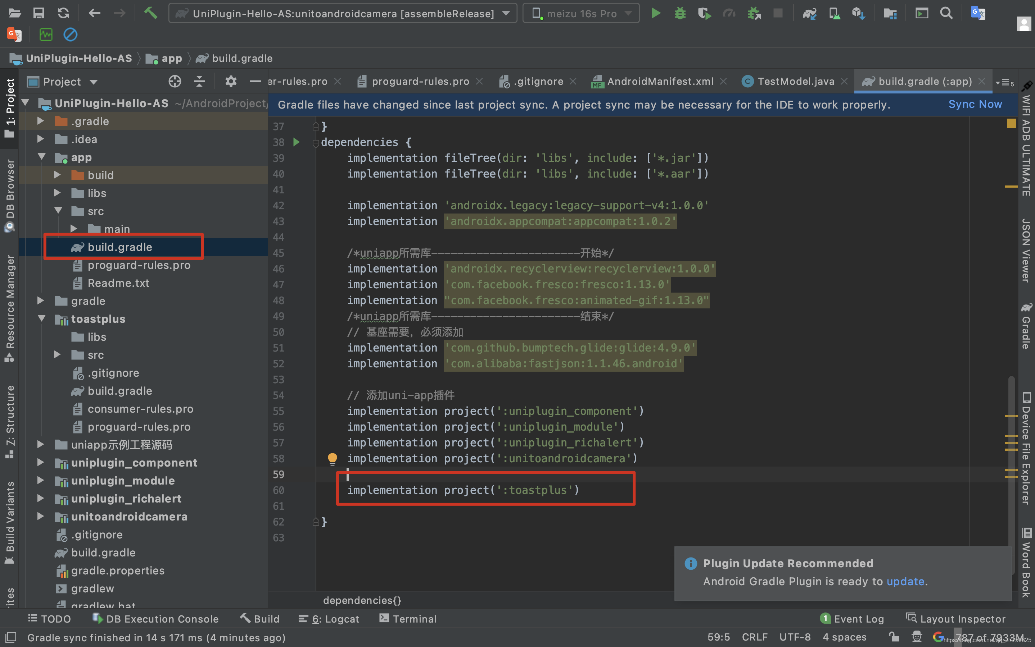Click the Make Project hammer icon
The image size is (1035, 647).
pyautogui.click(x=150, y=13)
